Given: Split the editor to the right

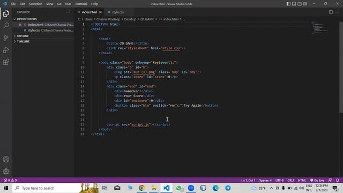Looking at the screenshot, I should pos(331,12).
